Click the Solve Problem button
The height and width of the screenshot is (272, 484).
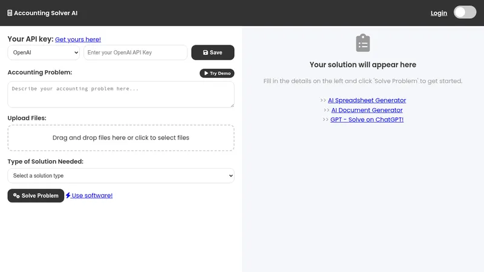coord(36,195)
